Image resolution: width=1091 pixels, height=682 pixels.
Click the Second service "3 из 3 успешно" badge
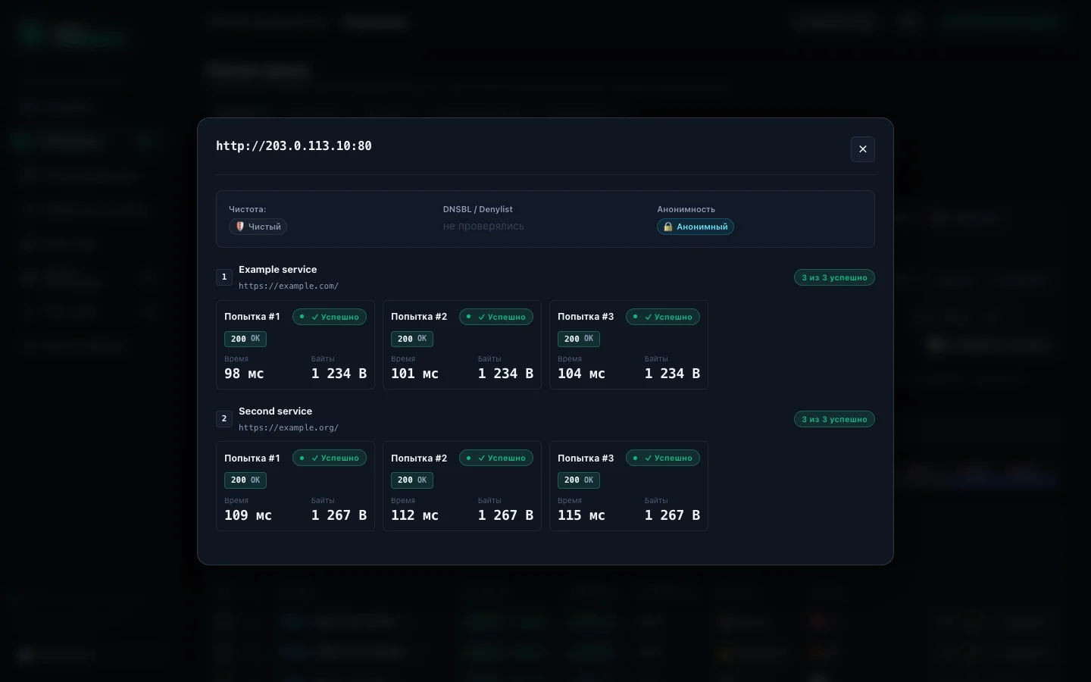click(x=834, y=420)
